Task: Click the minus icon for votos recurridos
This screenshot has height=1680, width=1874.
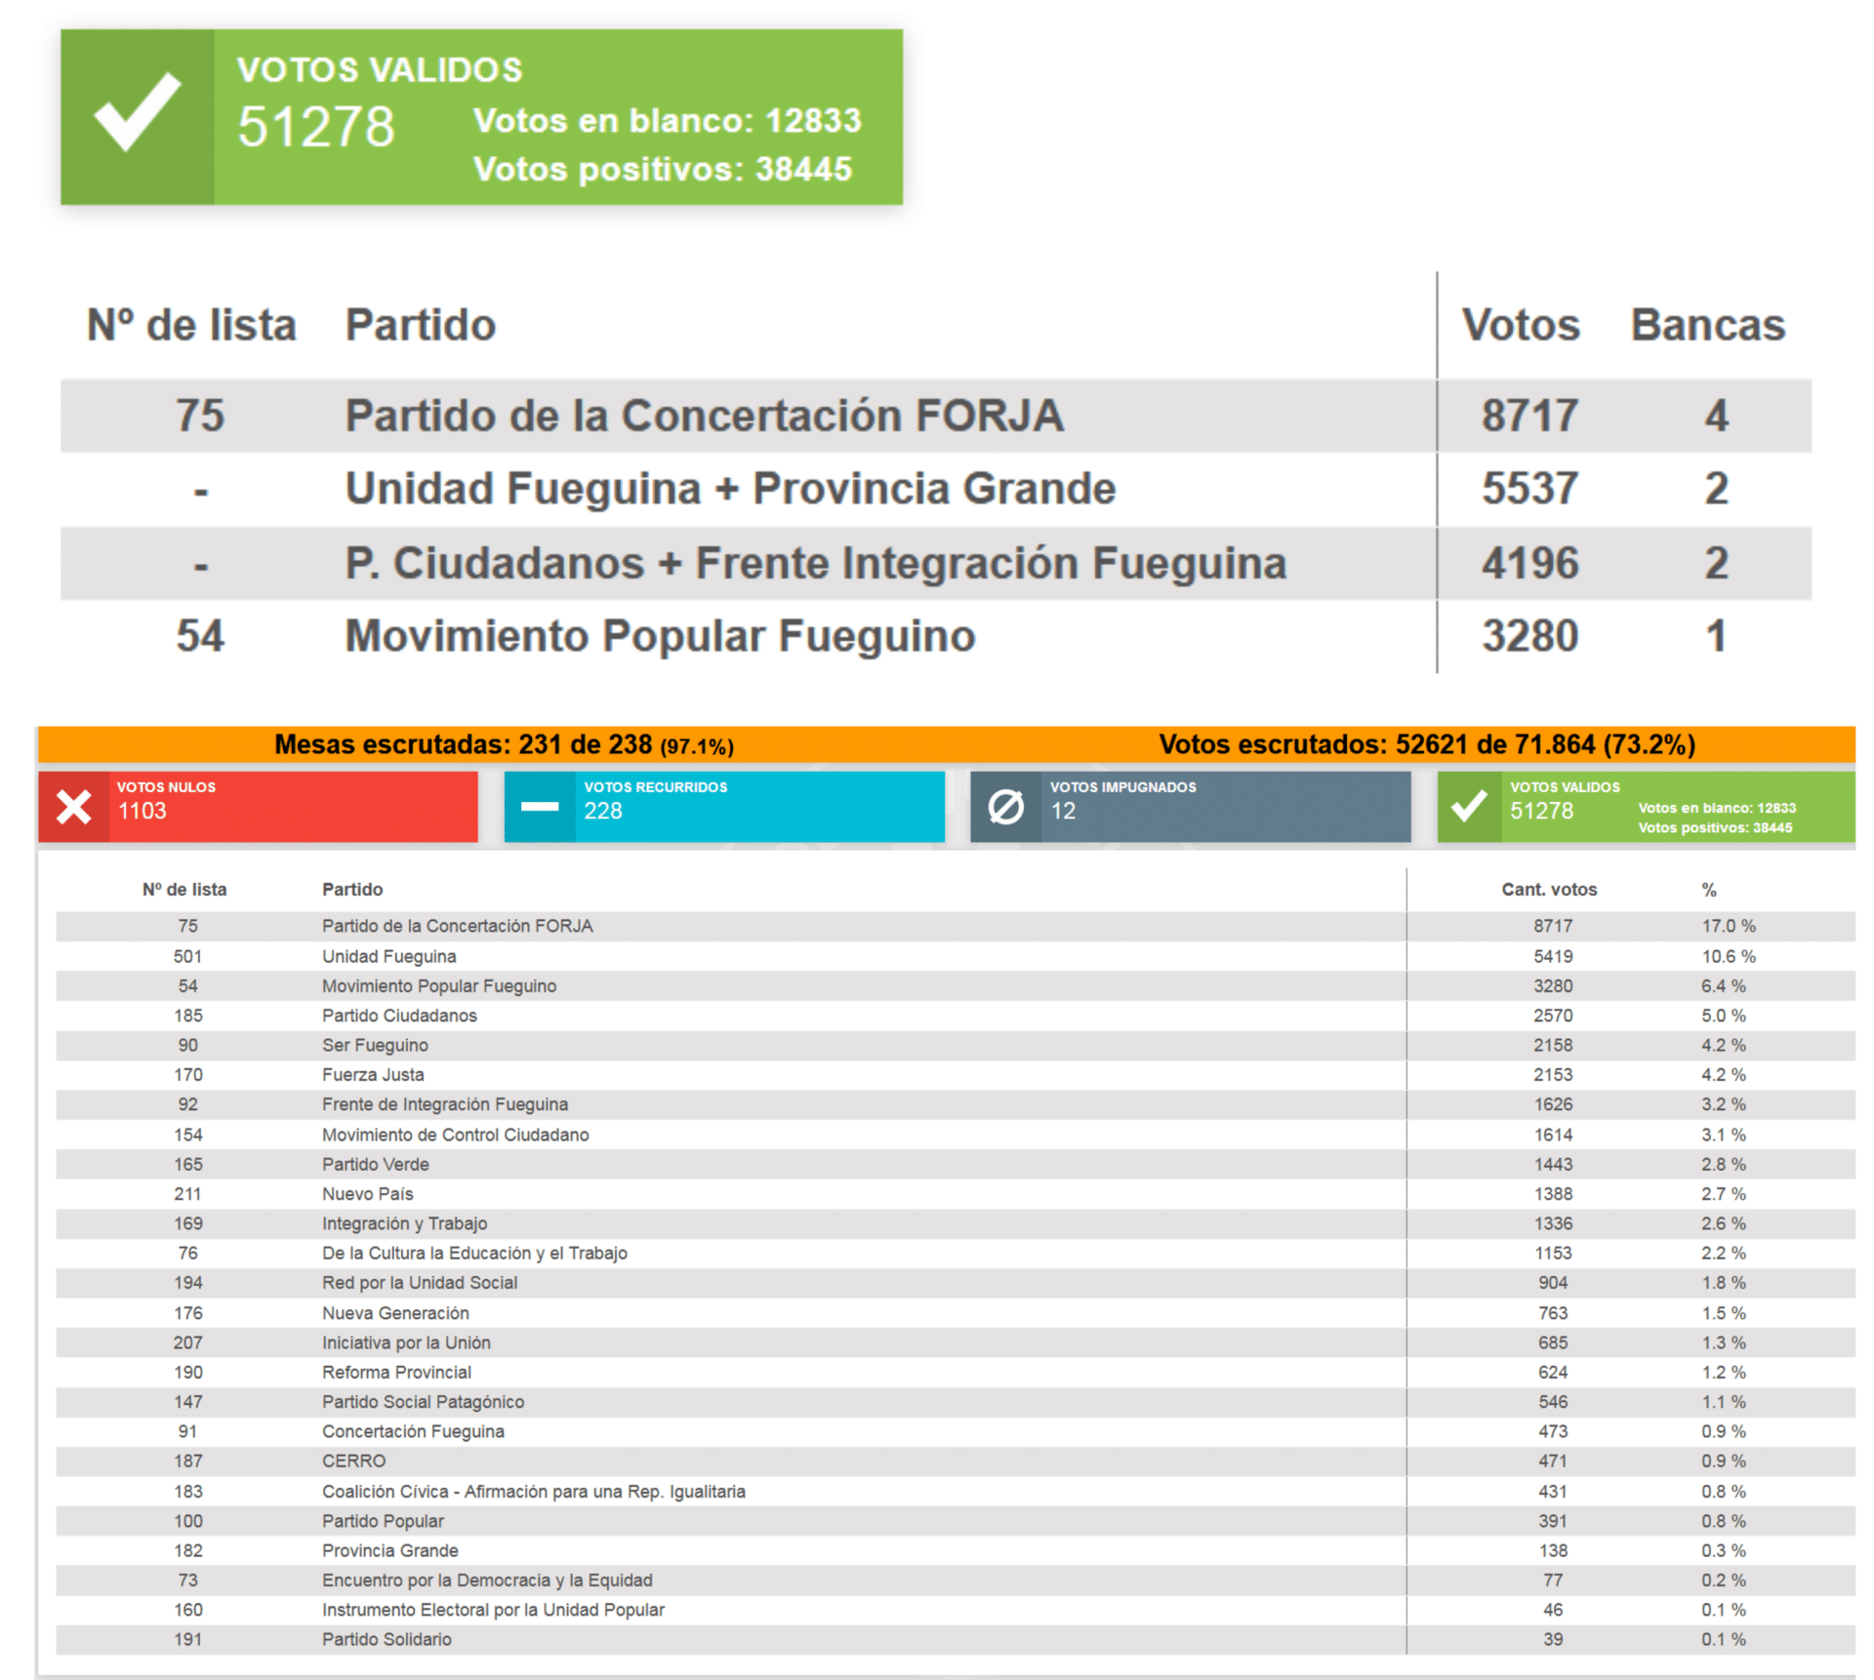Action: point(539,807)
